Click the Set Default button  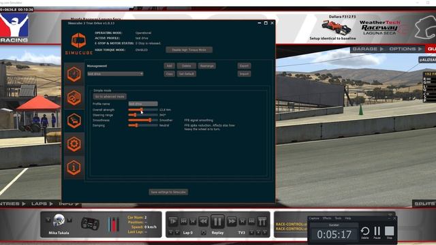tap(186, 74)
